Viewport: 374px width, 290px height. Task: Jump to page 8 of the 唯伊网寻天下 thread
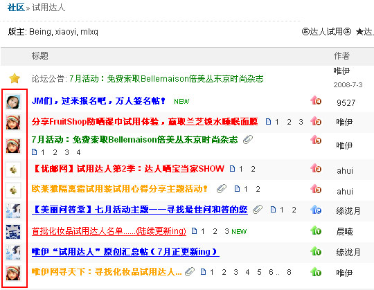pyautogui.click(x=289, y=272)
